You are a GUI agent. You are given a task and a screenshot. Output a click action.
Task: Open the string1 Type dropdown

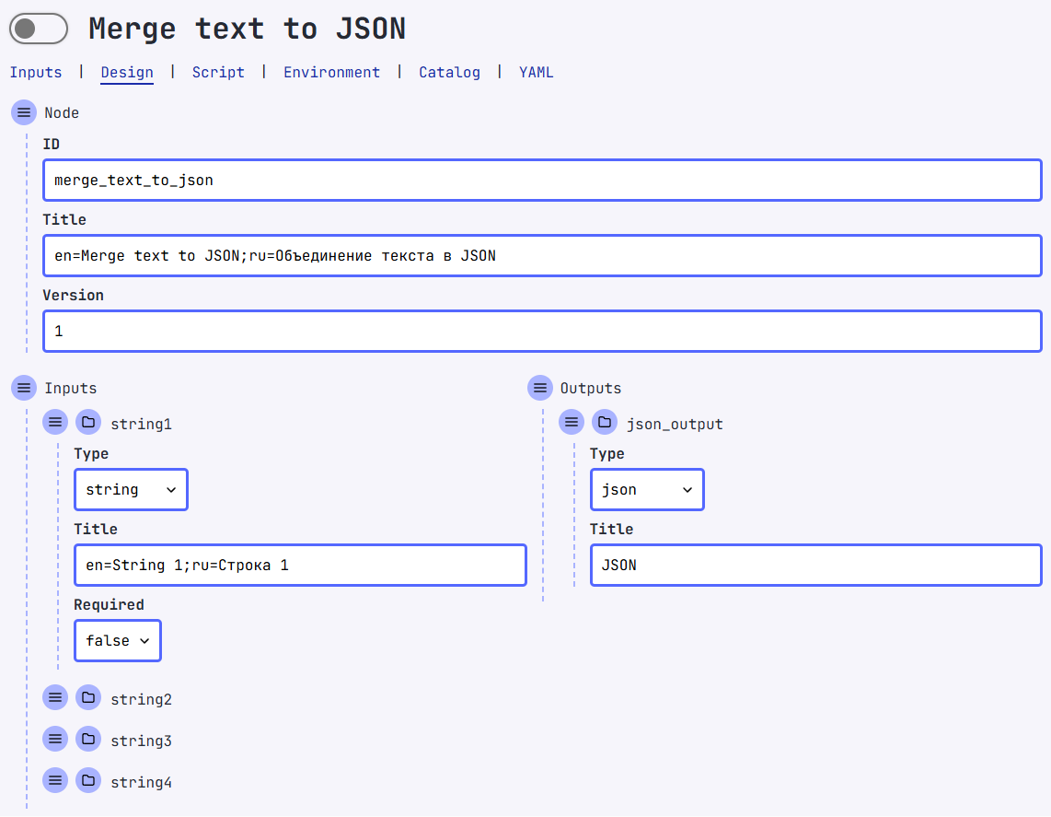pyautogui.click(x=131, y=490)
